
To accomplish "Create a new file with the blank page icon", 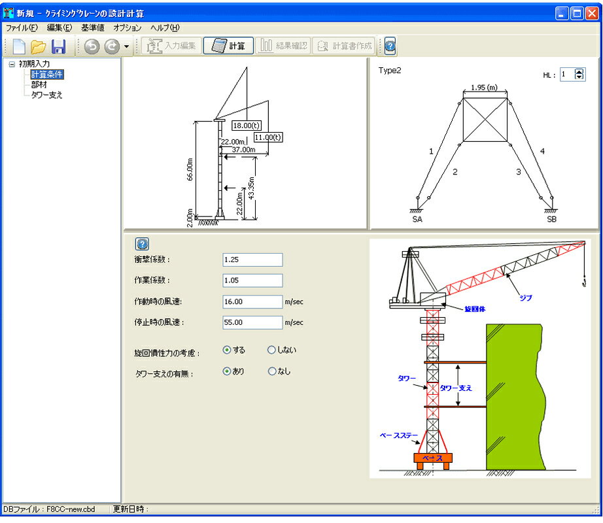I will pos(19,46).
